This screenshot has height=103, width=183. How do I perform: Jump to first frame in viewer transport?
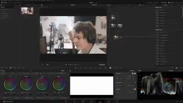click(66, 65)
